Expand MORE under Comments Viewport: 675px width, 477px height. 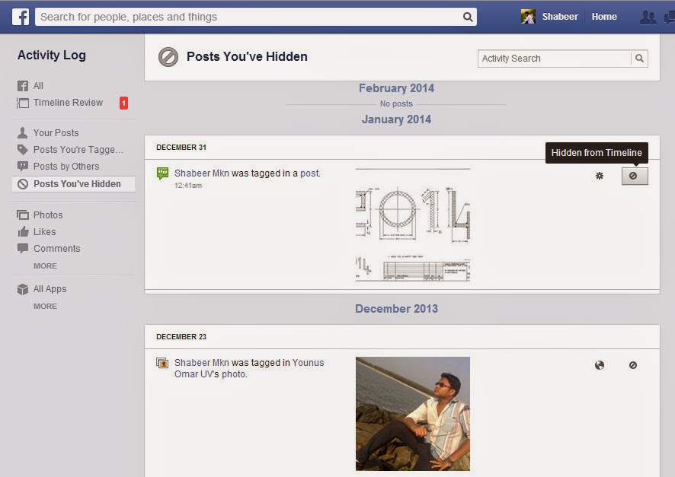coord(45,266)
